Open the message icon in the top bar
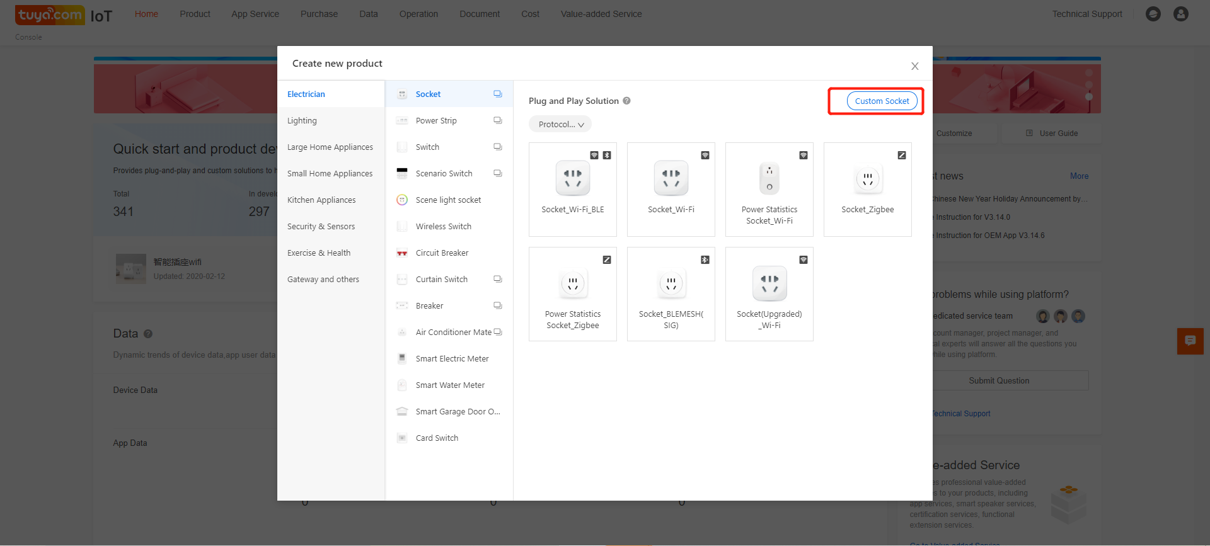This screenshot has width=1210, height=546. [1153, 14]
